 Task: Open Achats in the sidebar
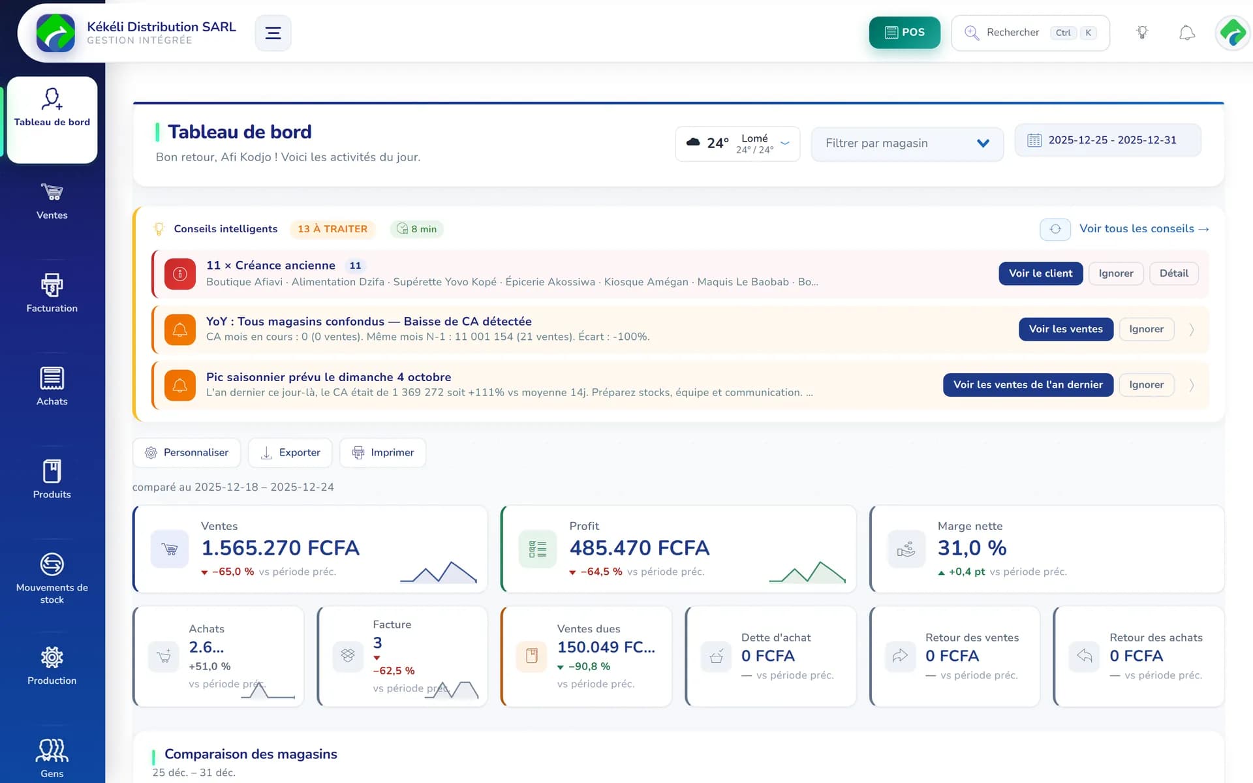pyautogui.click(x=52, y=388)
